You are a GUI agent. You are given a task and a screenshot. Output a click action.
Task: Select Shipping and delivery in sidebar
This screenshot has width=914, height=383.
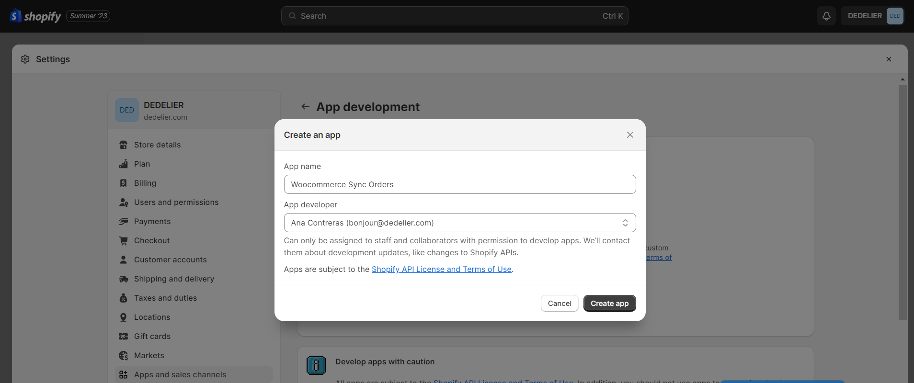194,279
